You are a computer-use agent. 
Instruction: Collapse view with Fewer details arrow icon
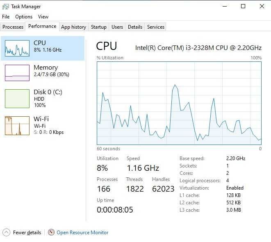(x=7, y=232)
